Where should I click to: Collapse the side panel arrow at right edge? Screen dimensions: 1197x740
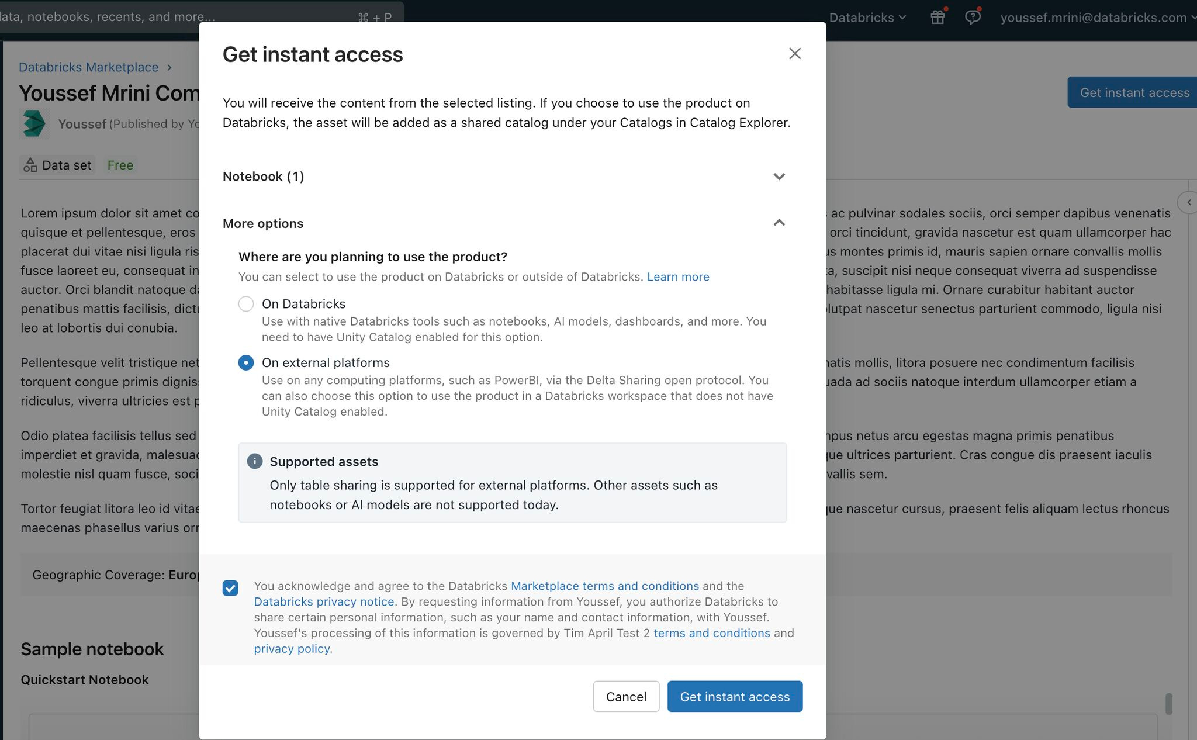point(1188,202)
